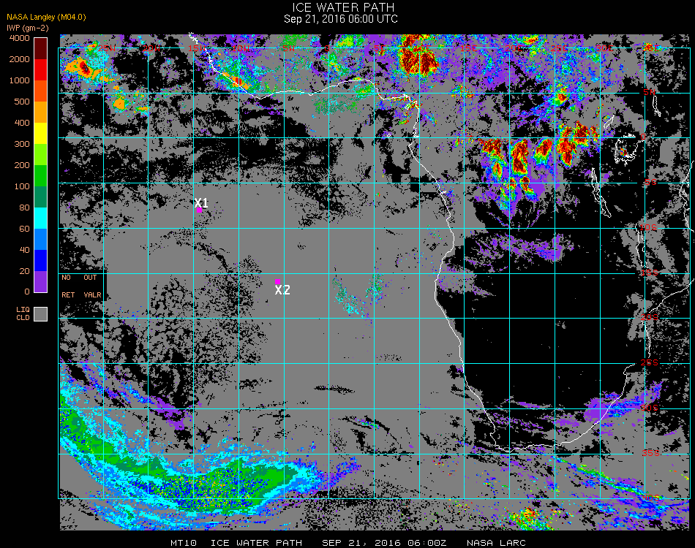This screenshot has width=695, height=548.
Task: Click the magenta X1 marker point
Action: click(x=200, y=210)
